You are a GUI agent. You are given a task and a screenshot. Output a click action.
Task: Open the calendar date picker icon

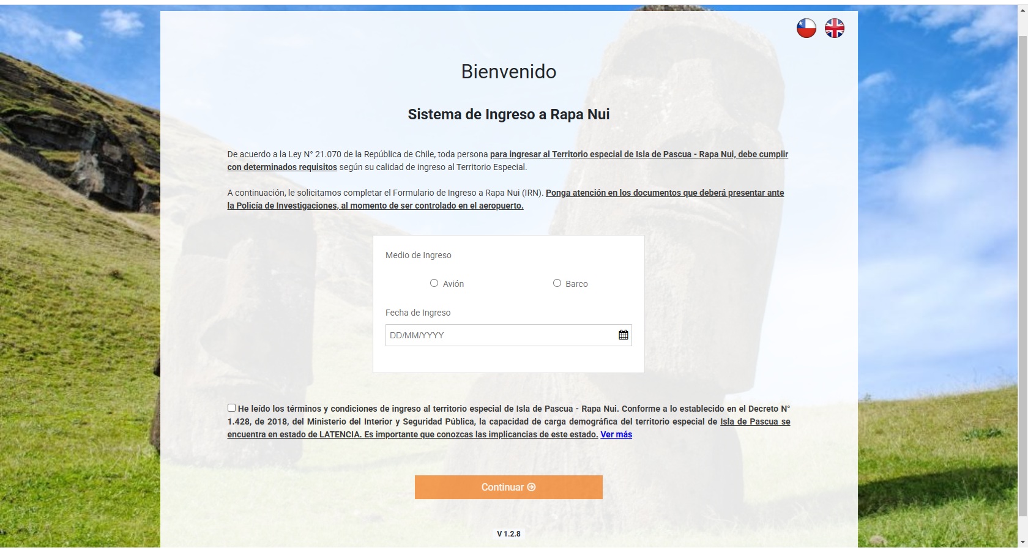tap(623, 335)
